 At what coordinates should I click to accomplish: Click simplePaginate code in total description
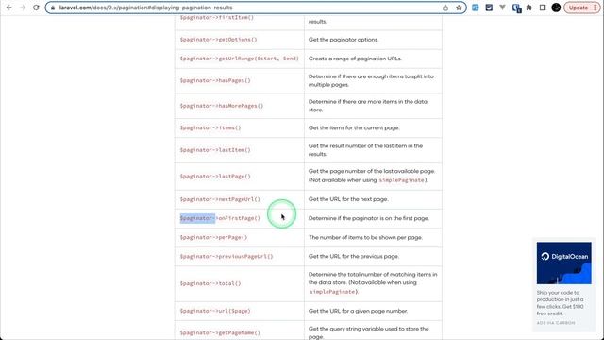click(332, 292)
